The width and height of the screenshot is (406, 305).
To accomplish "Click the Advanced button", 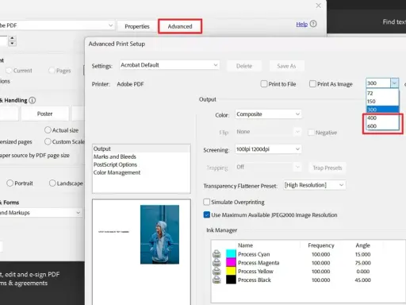I will click(x=180, y=26).
